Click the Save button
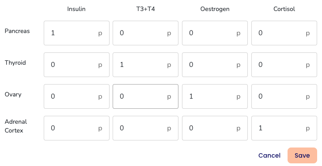Image resolution: width=322 pixels, height=166 pixels. 302,155
